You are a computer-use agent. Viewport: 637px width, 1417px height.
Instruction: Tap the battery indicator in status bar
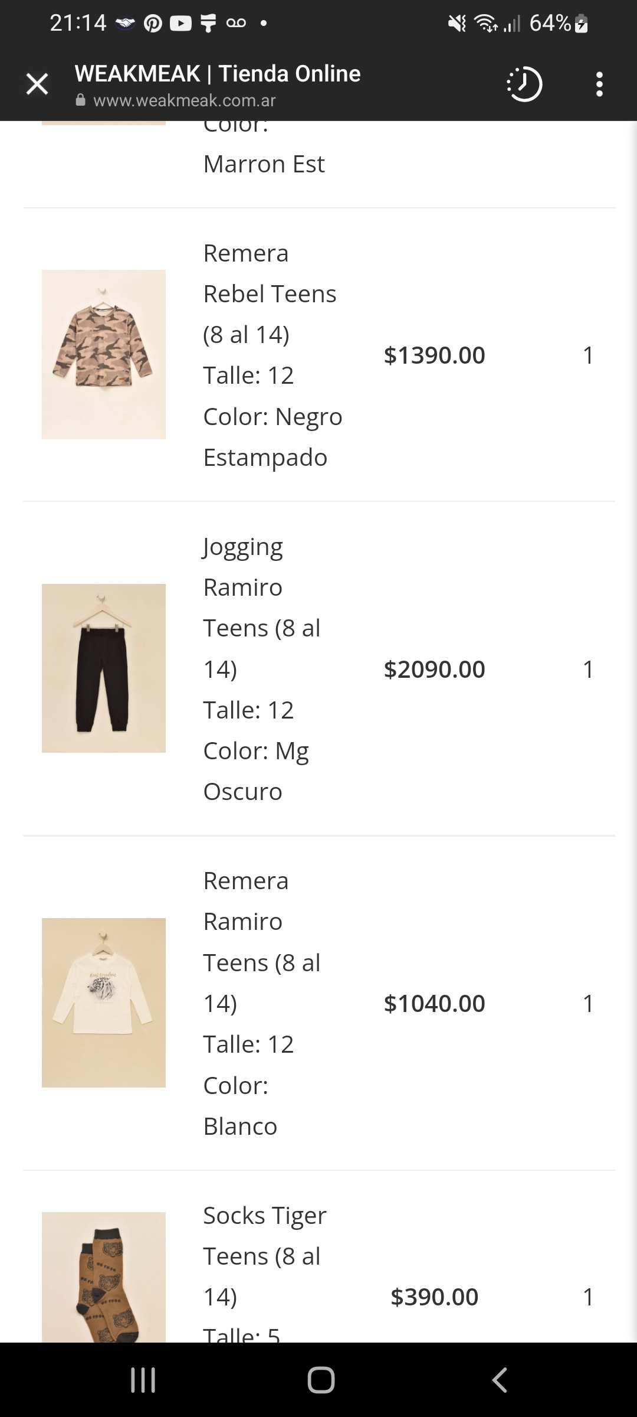pos(581,24)
